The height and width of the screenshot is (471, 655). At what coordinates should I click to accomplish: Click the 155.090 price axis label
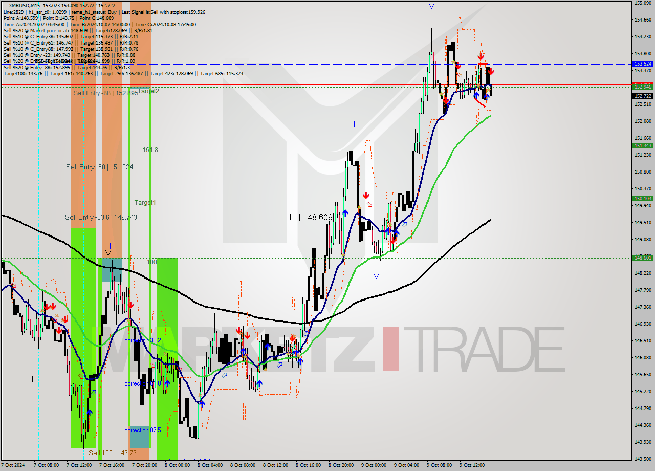[x=643, y=3]
